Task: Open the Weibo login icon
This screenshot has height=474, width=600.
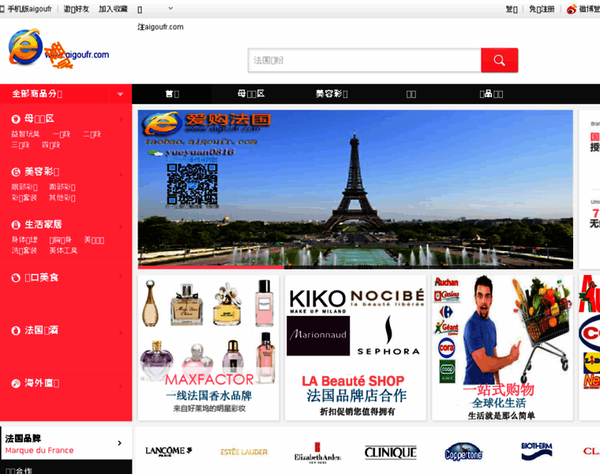Action: (572, 9)
